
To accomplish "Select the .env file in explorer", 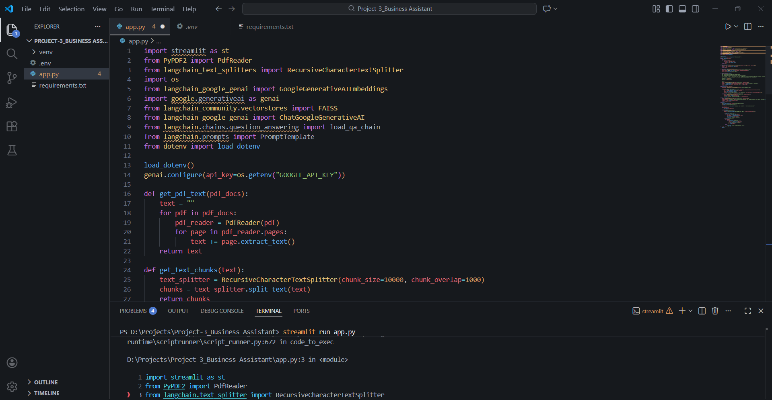I will pos(45,63).
